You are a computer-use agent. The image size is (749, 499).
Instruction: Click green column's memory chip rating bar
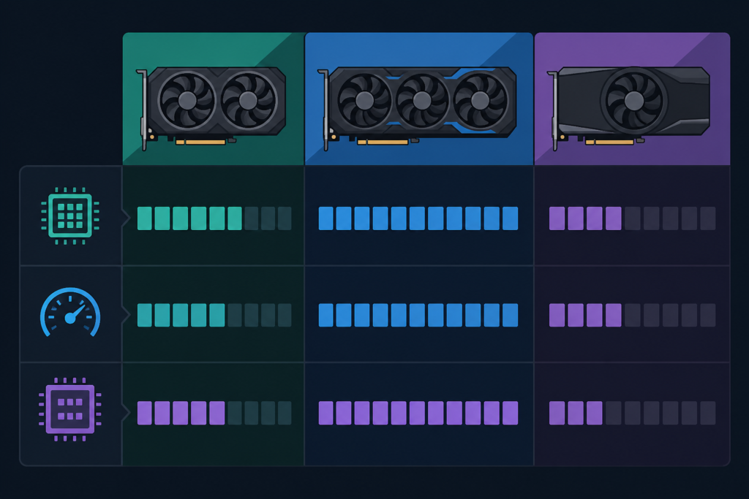(214, 413)
